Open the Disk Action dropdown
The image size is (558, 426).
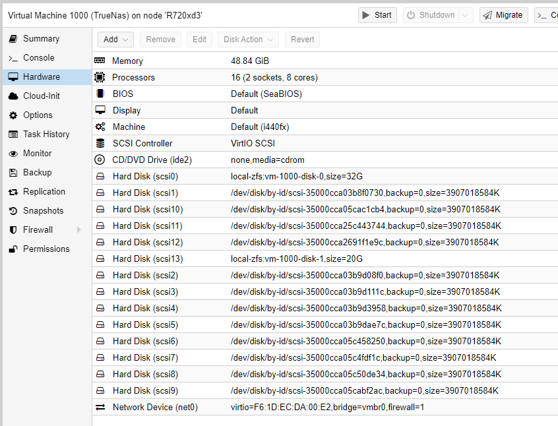[x=248, y=40]
